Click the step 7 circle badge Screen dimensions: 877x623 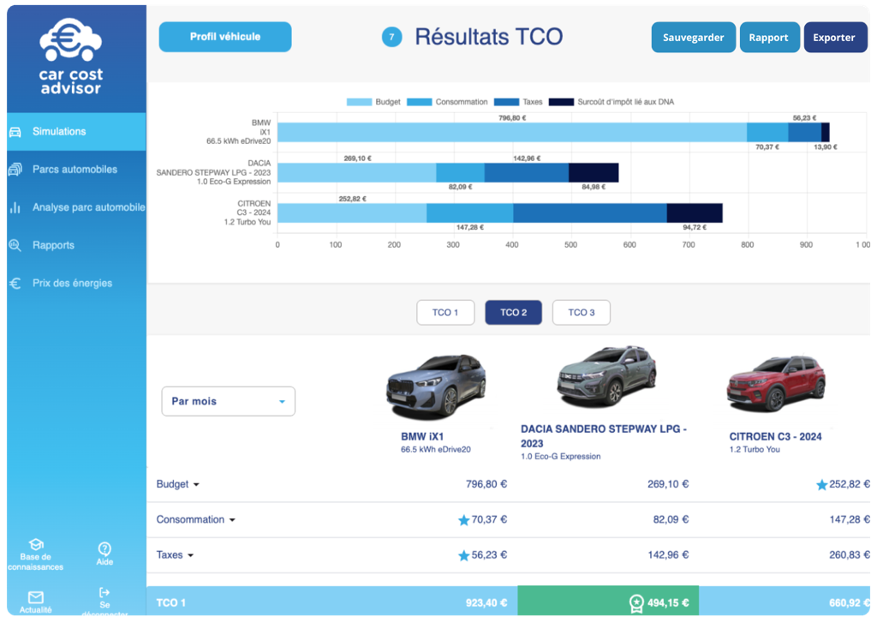click(392, 38)
